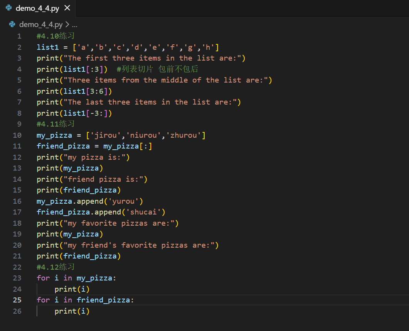Click the slice 'list1[3:6]' on line 6

point(85,91)
